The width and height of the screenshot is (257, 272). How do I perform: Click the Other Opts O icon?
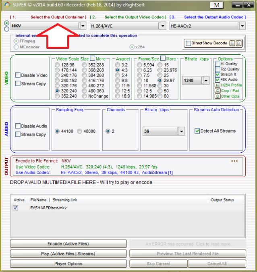pos(218,96)
